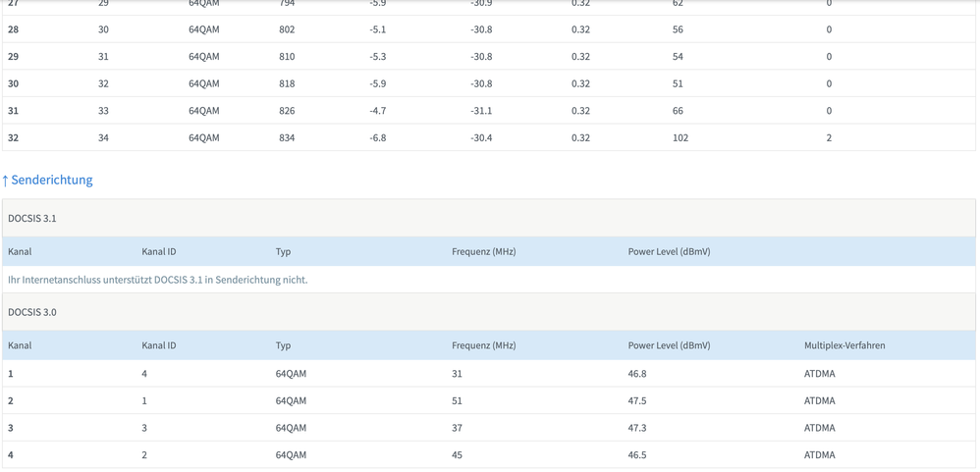Select the DOCSIS 3.0 section header
This screenshot has height=472, width=980.
(x=32, y=312)
